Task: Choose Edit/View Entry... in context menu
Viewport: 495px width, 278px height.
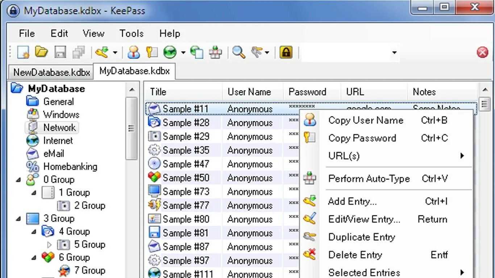Action: (x=386, y=219)
